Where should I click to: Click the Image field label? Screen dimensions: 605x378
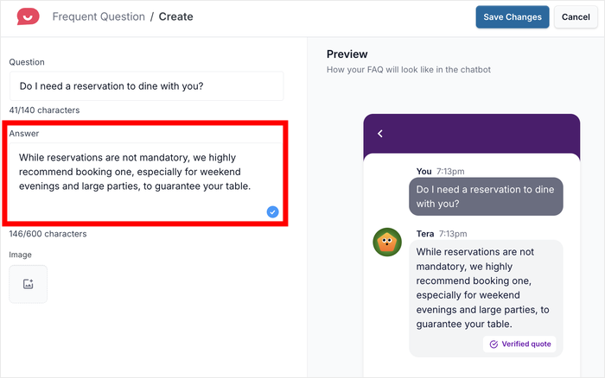click(21, 255)
